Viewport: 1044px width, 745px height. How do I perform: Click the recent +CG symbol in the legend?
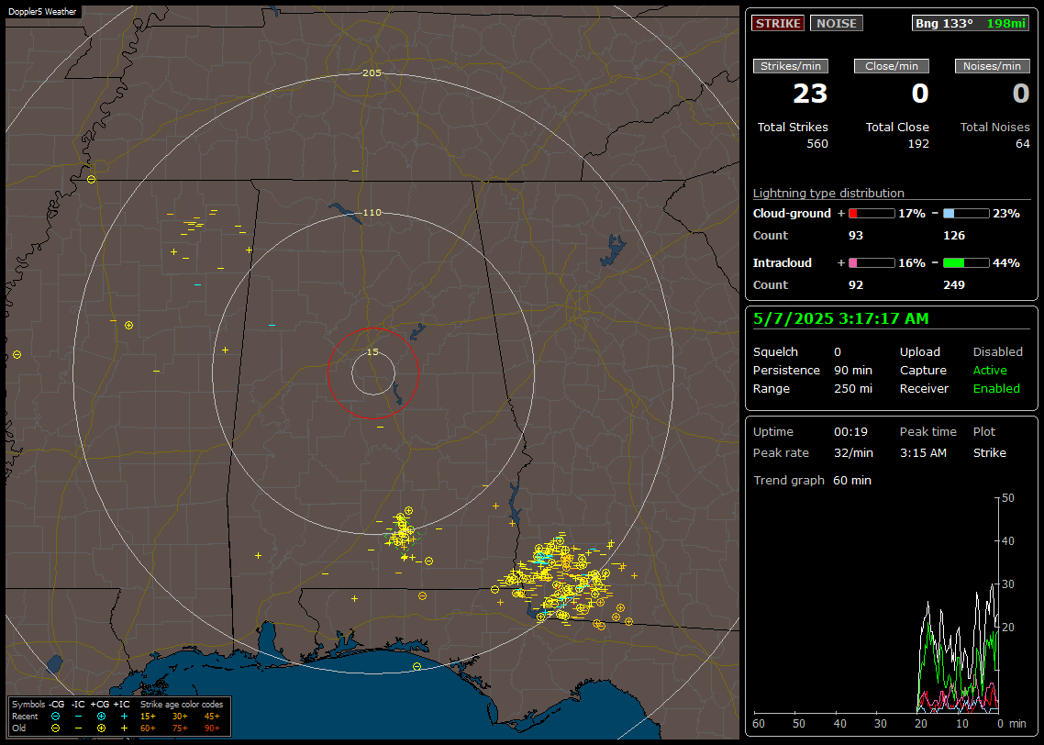tap(101, 717)
